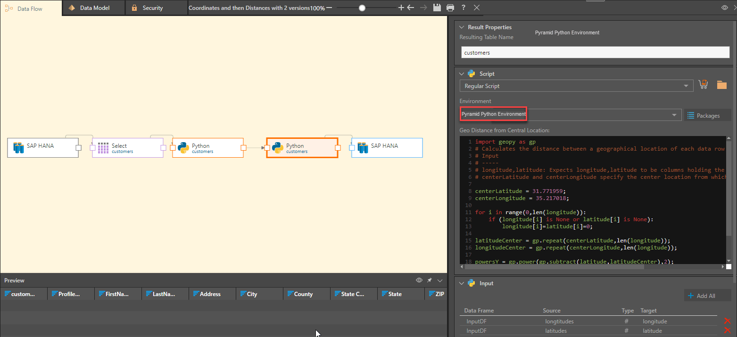The image size is (737, 337).
Task: Click the LastName column header in Preview
Action: coord(165,294)
